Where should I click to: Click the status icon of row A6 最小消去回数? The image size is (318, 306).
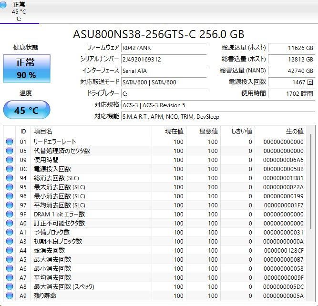[10, 268]
